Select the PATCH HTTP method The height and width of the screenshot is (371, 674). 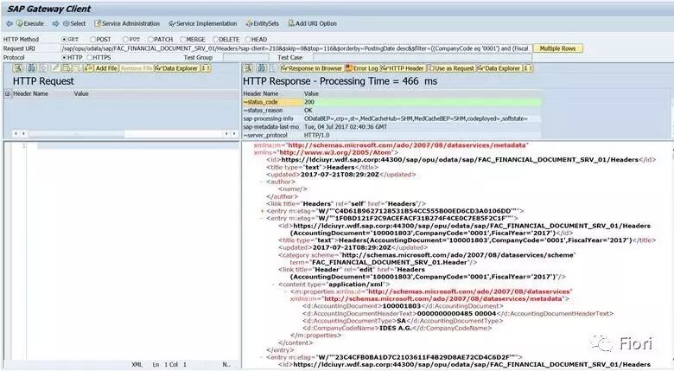(151, 39)
